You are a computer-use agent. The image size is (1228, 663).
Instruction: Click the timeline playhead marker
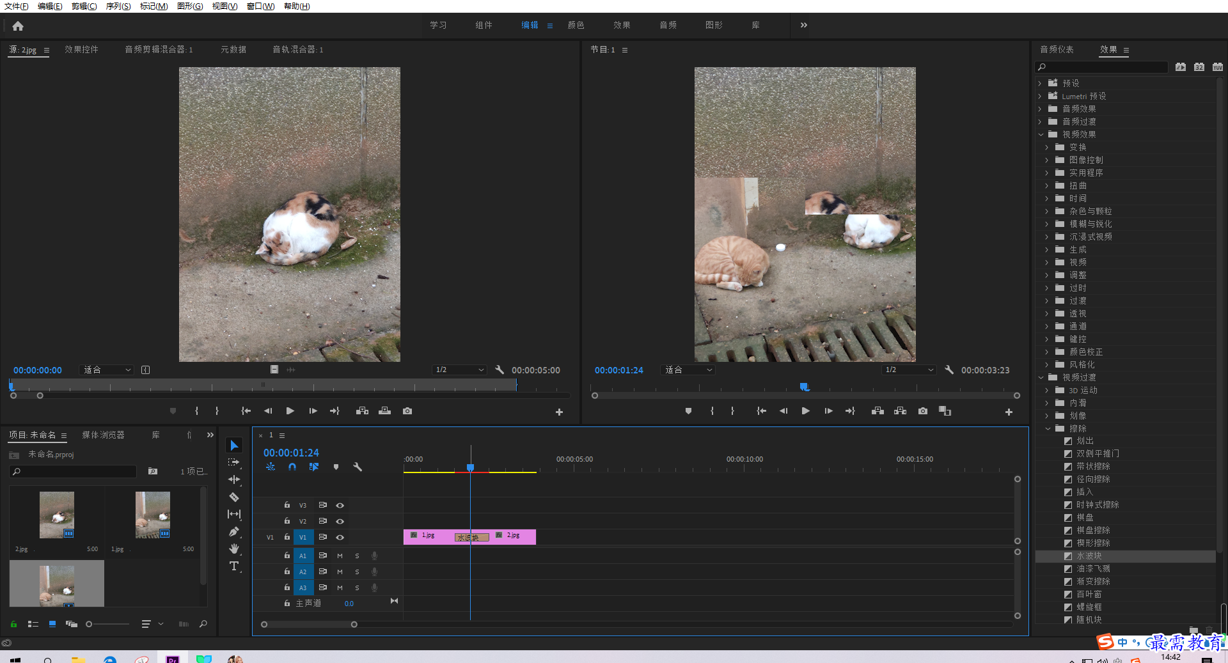[470, 467]
